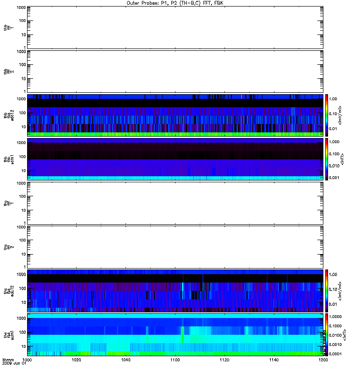350x373 pixels.
Task: Click the first empty thb FFT panel at top
Action: [x=175, y=27]
